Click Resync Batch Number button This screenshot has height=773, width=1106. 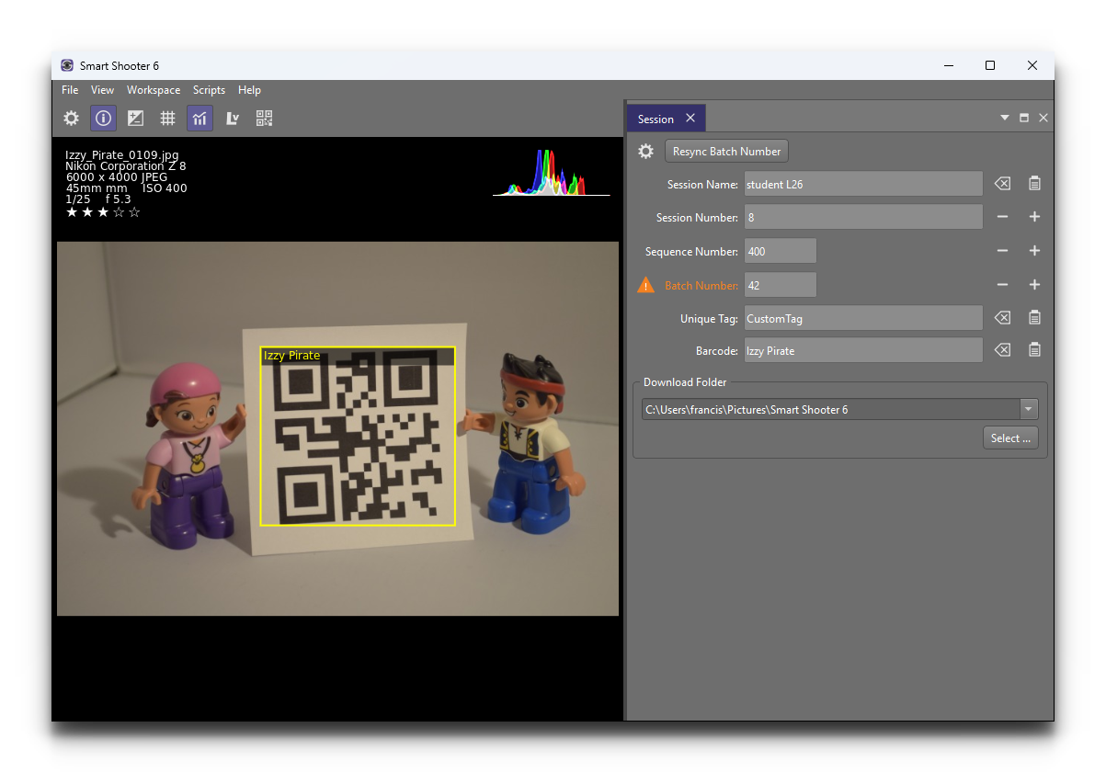726,151
